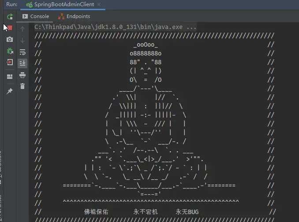Click the Console tab terminal icon
299x222 pixels.
pos(25,16)
